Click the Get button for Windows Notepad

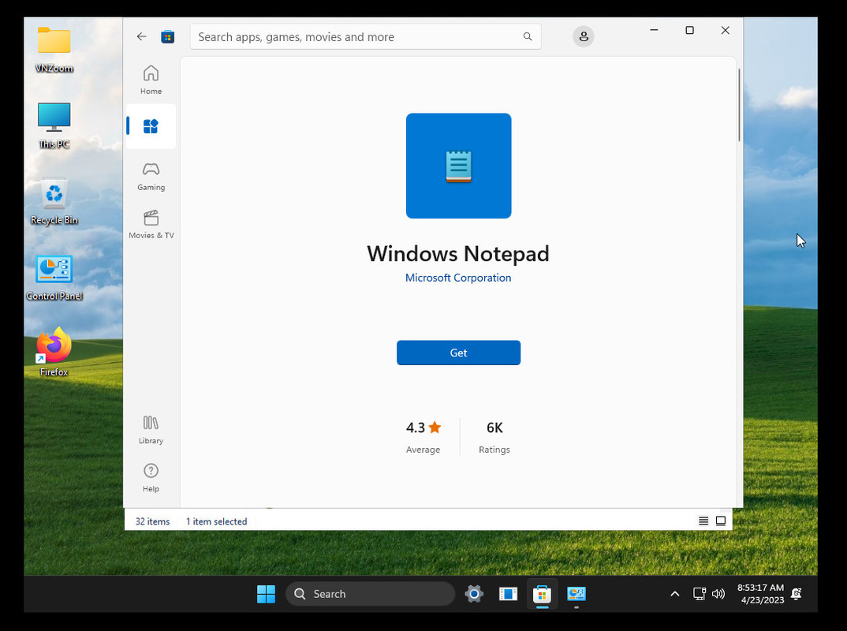click(x=458, y=353)
